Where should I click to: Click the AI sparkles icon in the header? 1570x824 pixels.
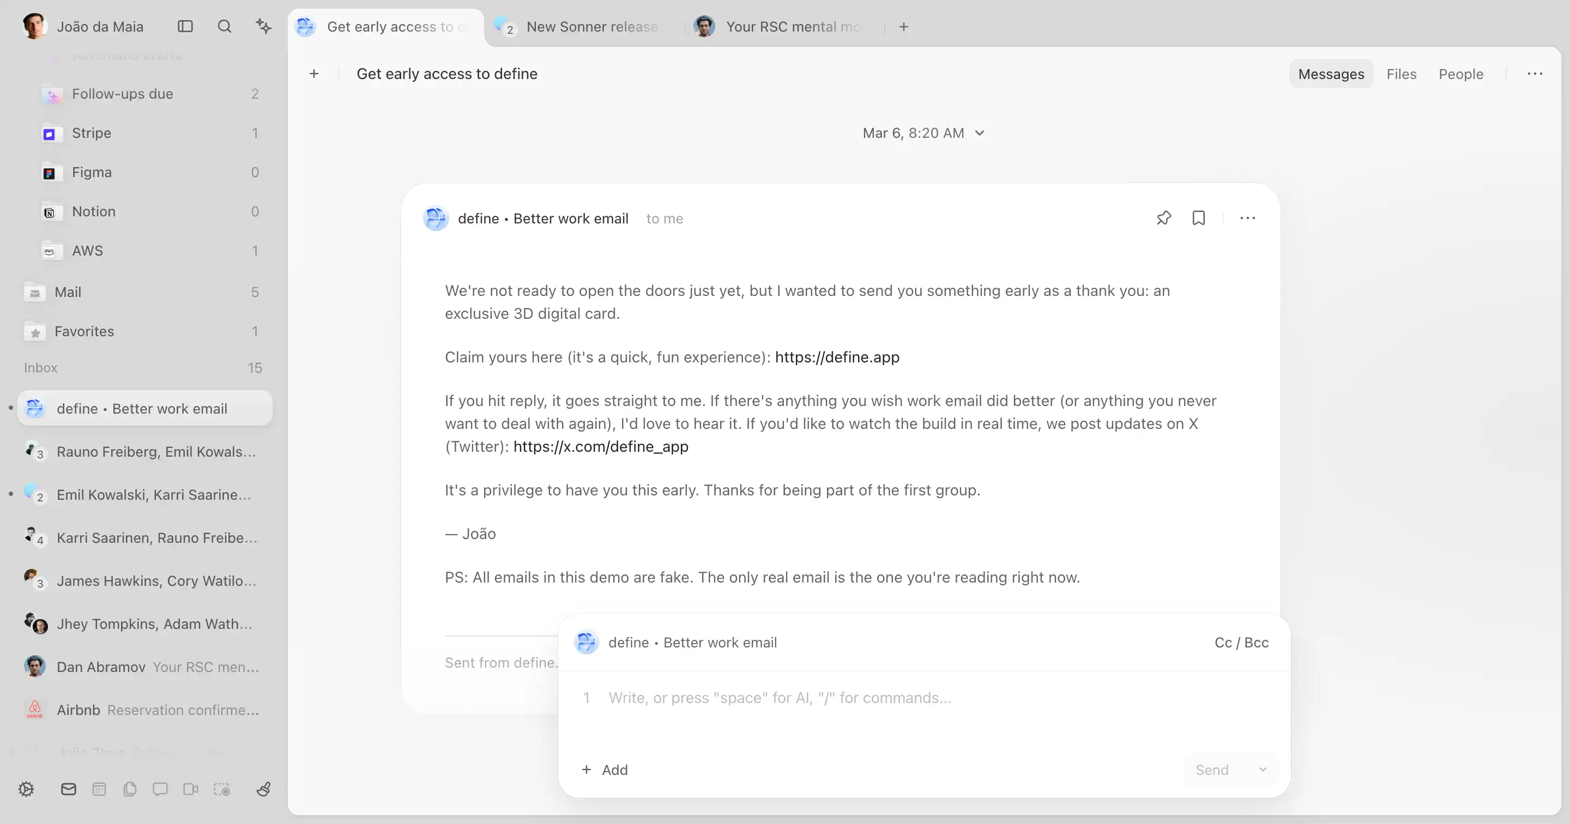(263, 26)
